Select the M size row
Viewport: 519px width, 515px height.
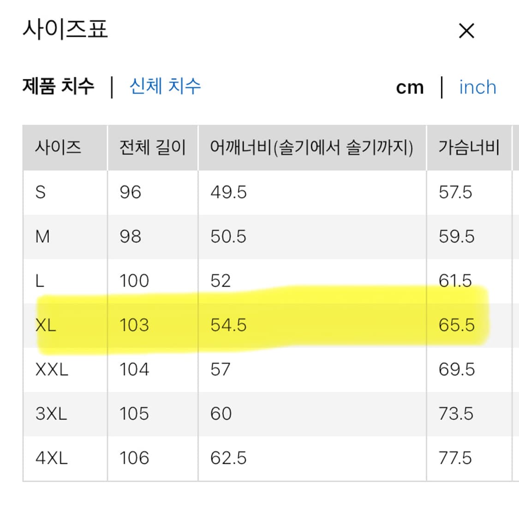[44, 237]
